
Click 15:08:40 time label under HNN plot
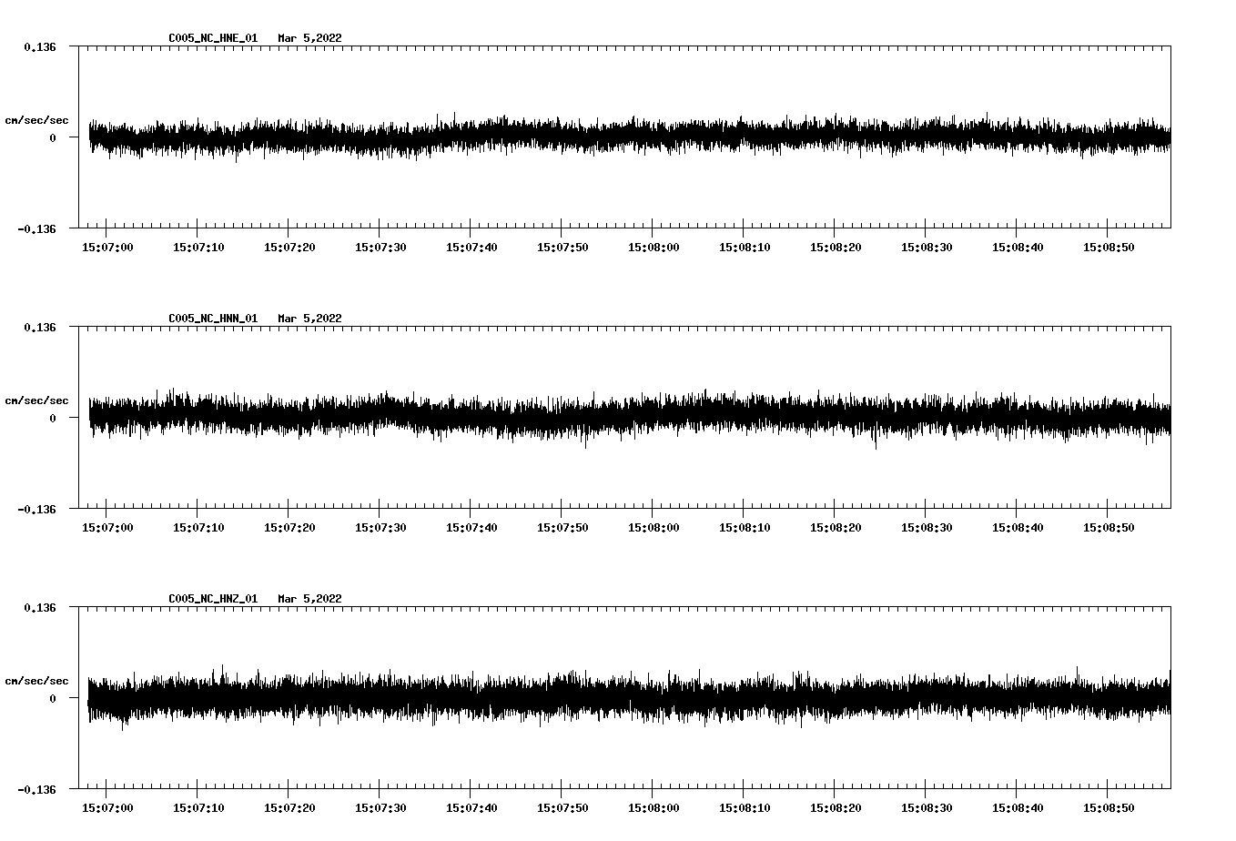point(1018,527)
